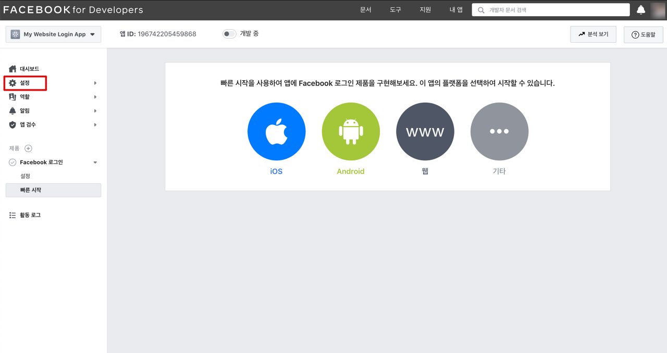
Task: Open the My Website Login App dropdown
Action: click(x=54, y=34)
